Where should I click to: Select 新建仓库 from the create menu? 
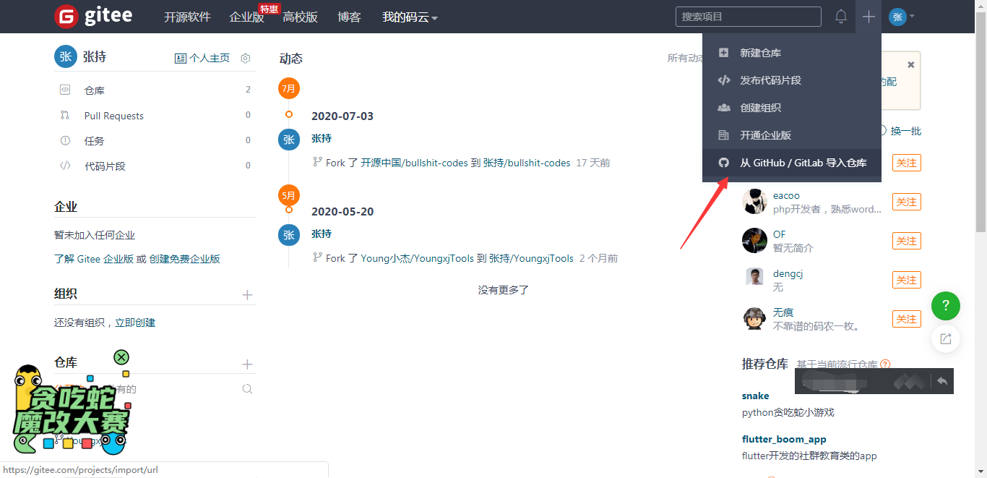(x=792, y=53)
